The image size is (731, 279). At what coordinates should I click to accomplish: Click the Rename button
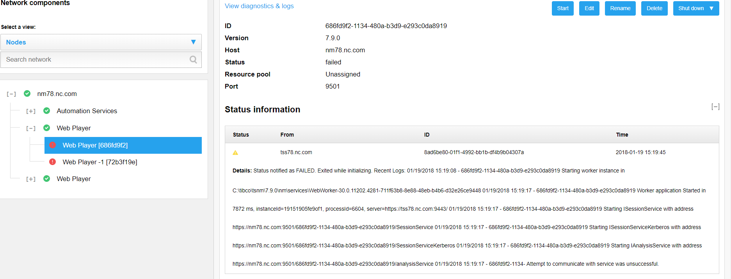(620, 8)
